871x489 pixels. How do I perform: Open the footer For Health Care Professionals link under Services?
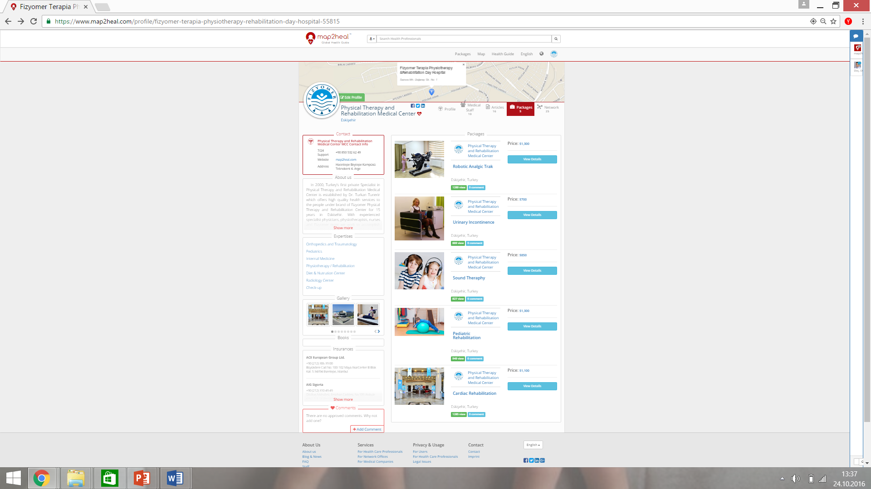tap(380, 452)
